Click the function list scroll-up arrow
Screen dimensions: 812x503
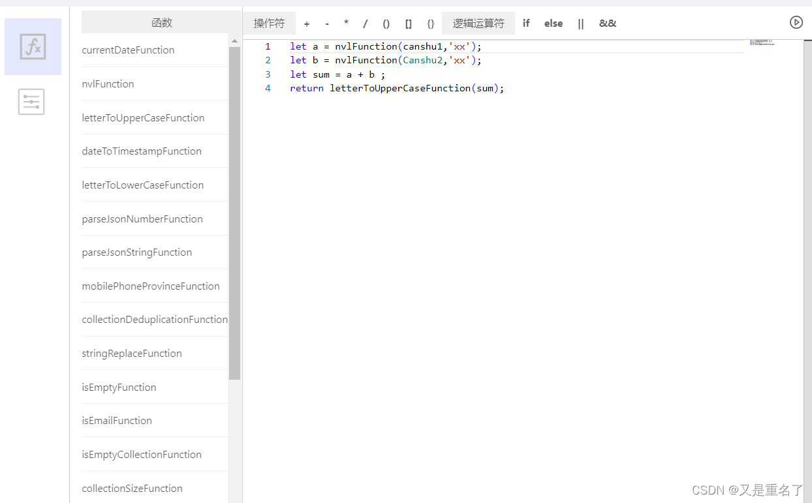click(x=234, y=41)
